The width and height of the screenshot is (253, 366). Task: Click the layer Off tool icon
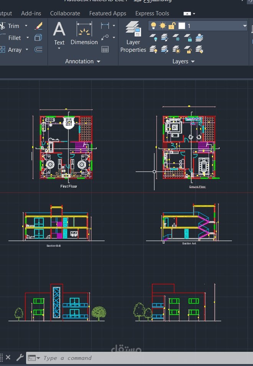click(x=153, y=38)
